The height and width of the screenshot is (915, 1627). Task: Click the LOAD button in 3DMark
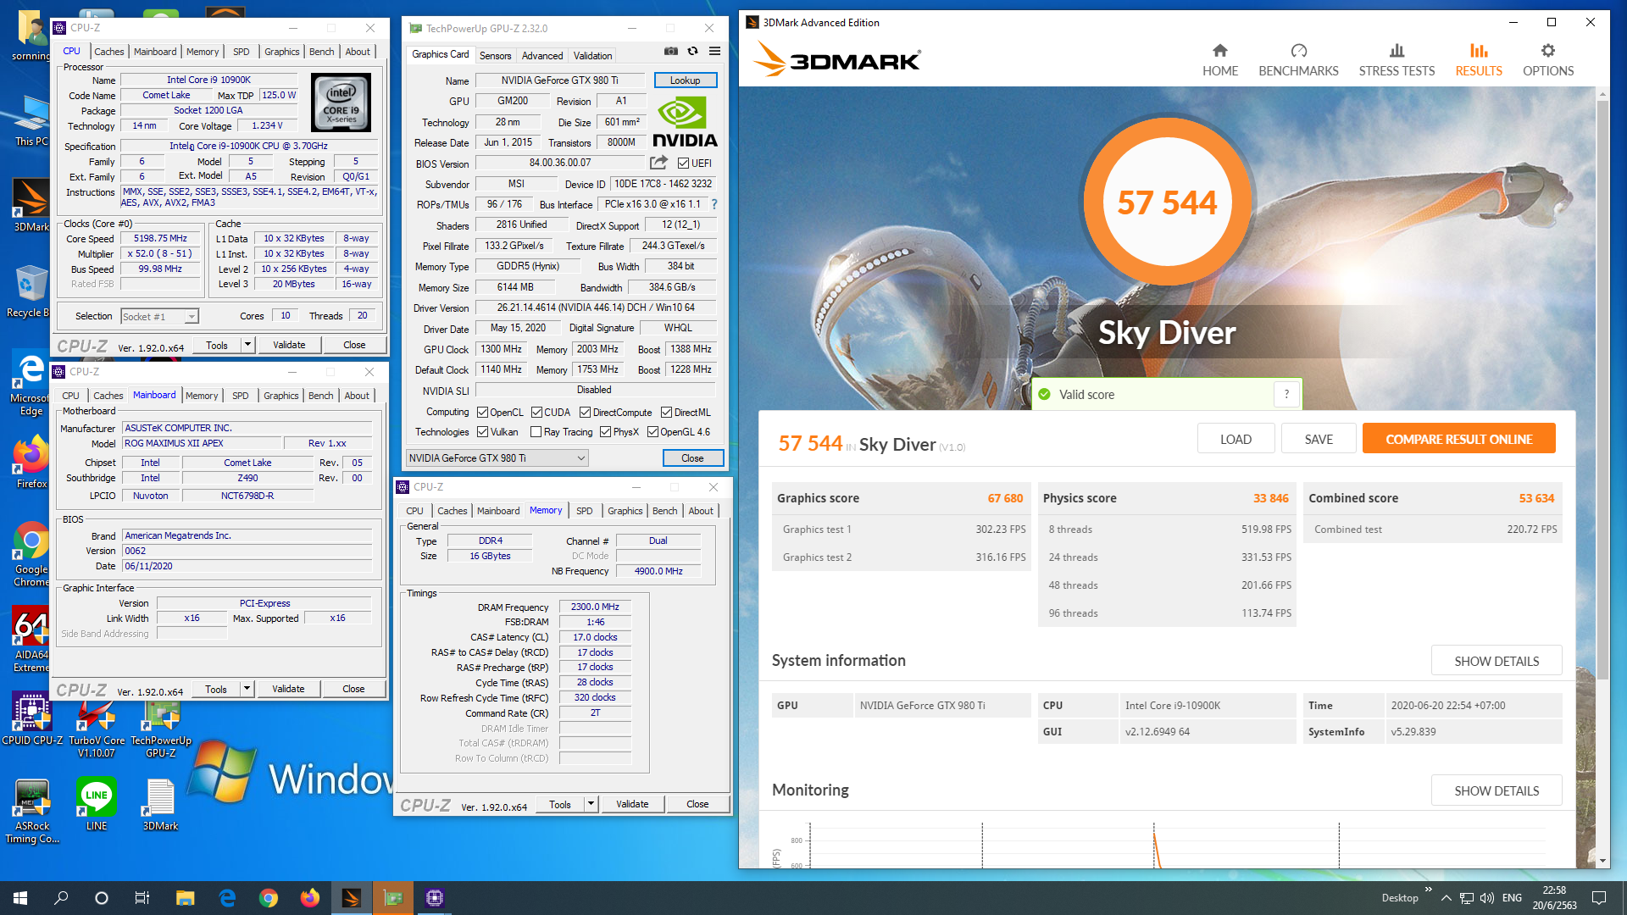tap(1236, 439)
